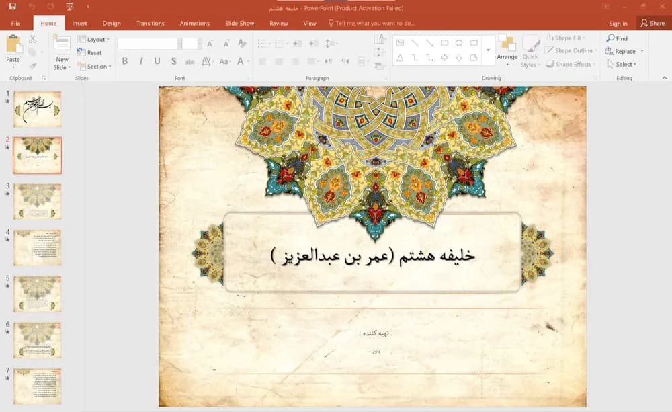This screenshot has height=412, width=672.
Task: Click Increase List Level icon
Action: click(x=314, y=43)
